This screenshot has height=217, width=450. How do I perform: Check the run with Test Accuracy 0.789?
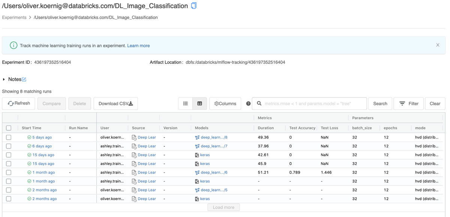click(9, 173)
